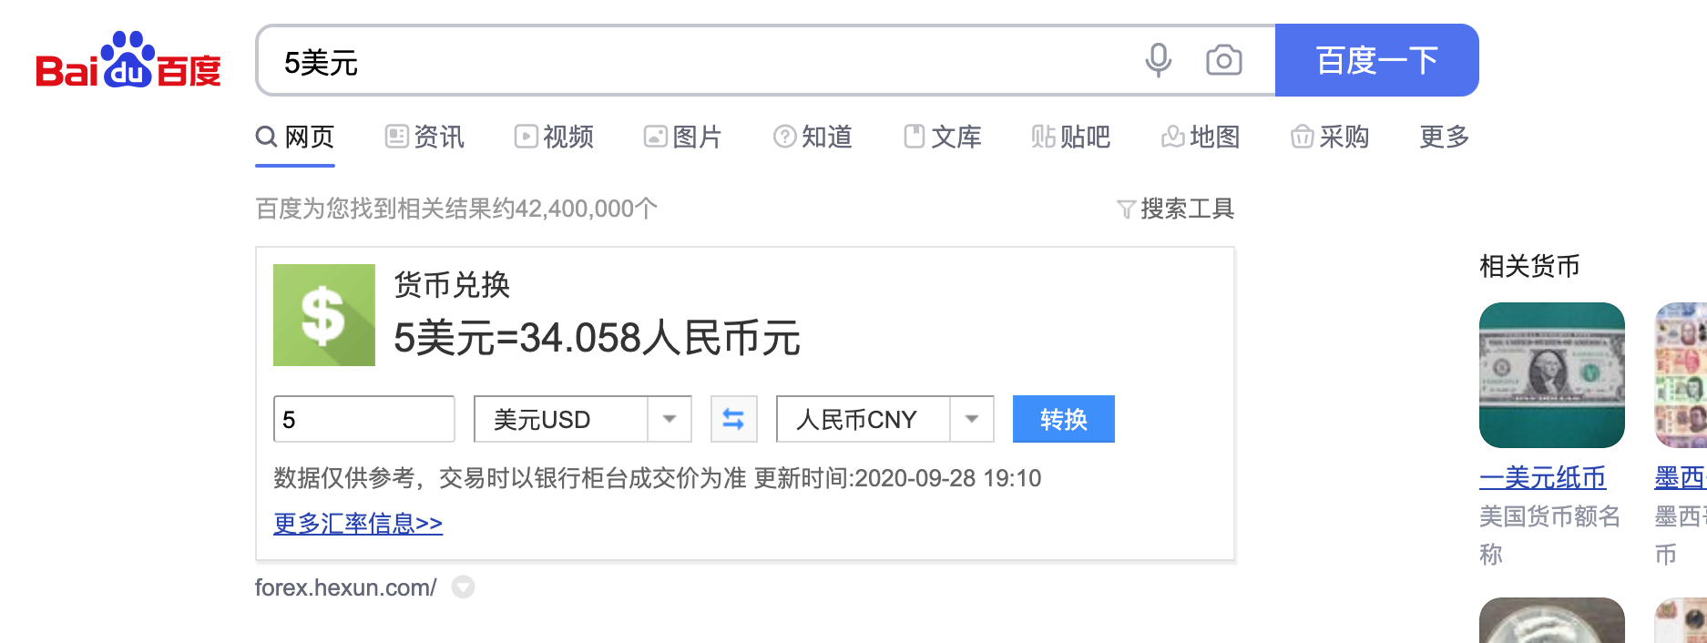Open the 采购 tab
1707x643 pixels.
click(1330, 137)
